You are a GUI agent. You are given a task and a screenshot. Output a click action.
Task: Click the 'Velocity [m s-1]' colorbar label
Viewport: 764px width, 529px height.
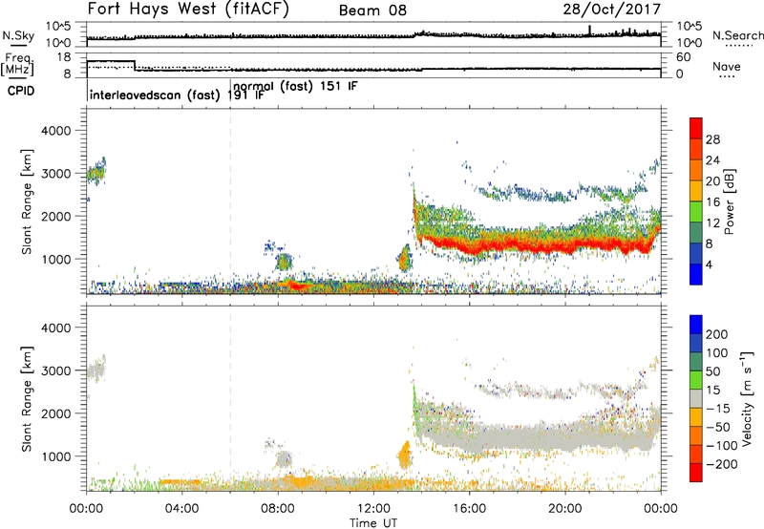[746, 398]
